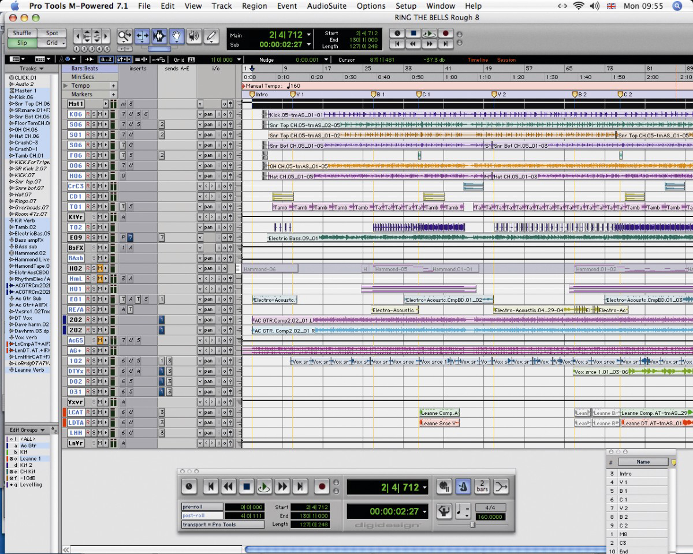This screenshot has height=554, width=693.
Task: Toggle mute on AcGS track
Action: pos(99,340)
